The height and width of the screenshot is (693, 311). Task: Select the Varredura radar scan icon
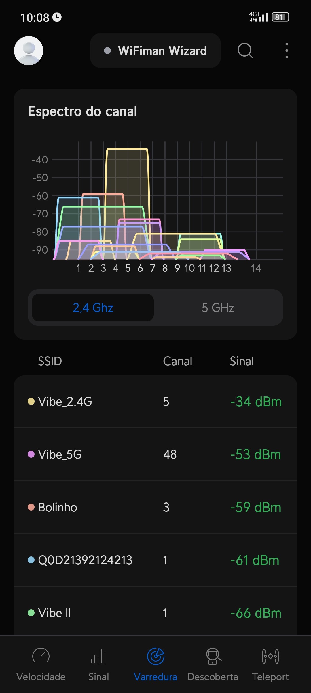(x=155, y=656)
